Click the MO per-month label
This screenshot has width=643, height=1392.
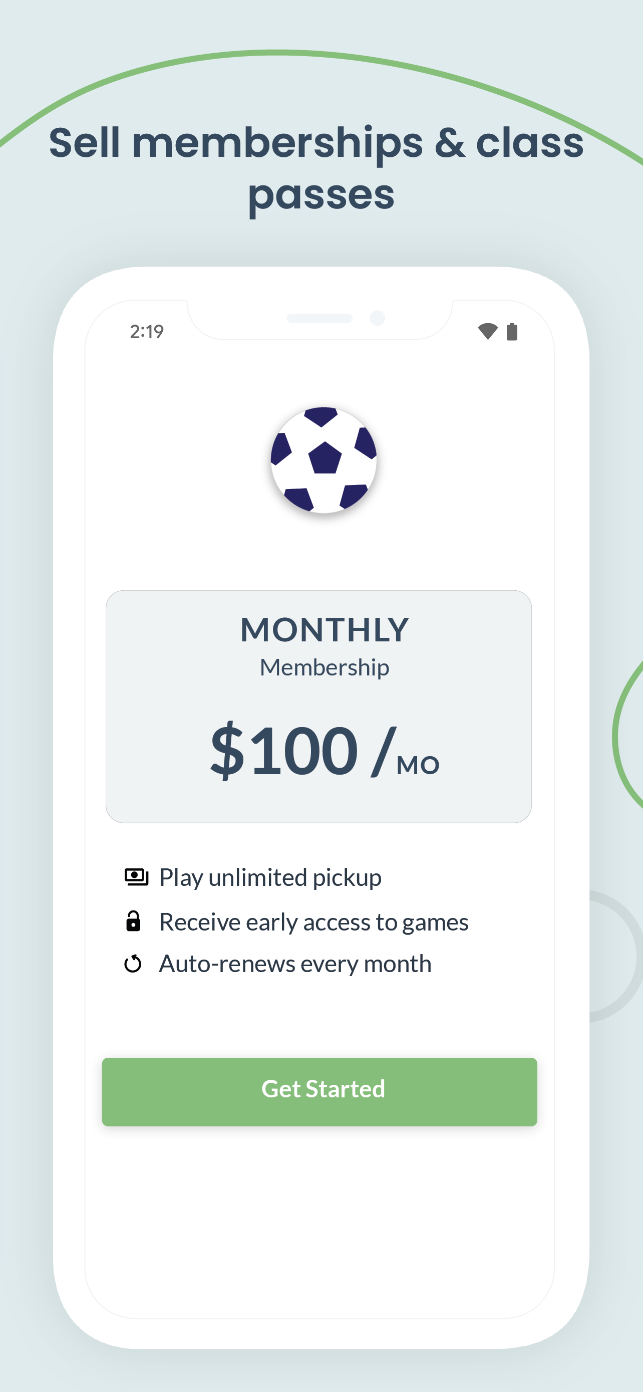coord(418,765)
